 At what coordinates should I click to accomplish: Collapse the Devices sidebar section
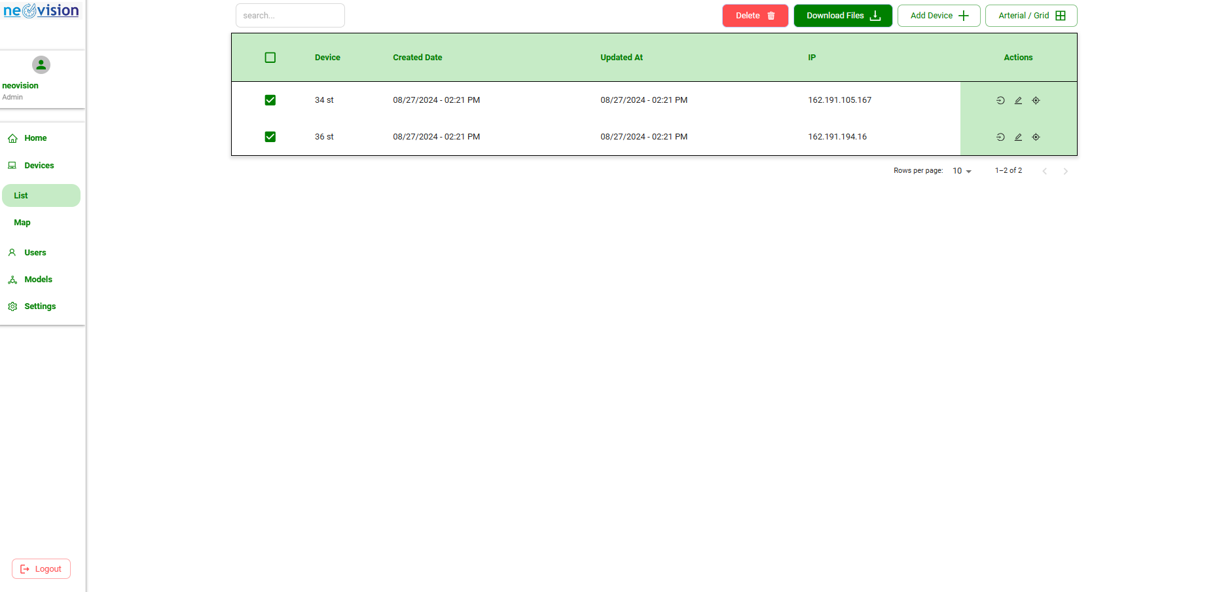(x=39, y=166)
